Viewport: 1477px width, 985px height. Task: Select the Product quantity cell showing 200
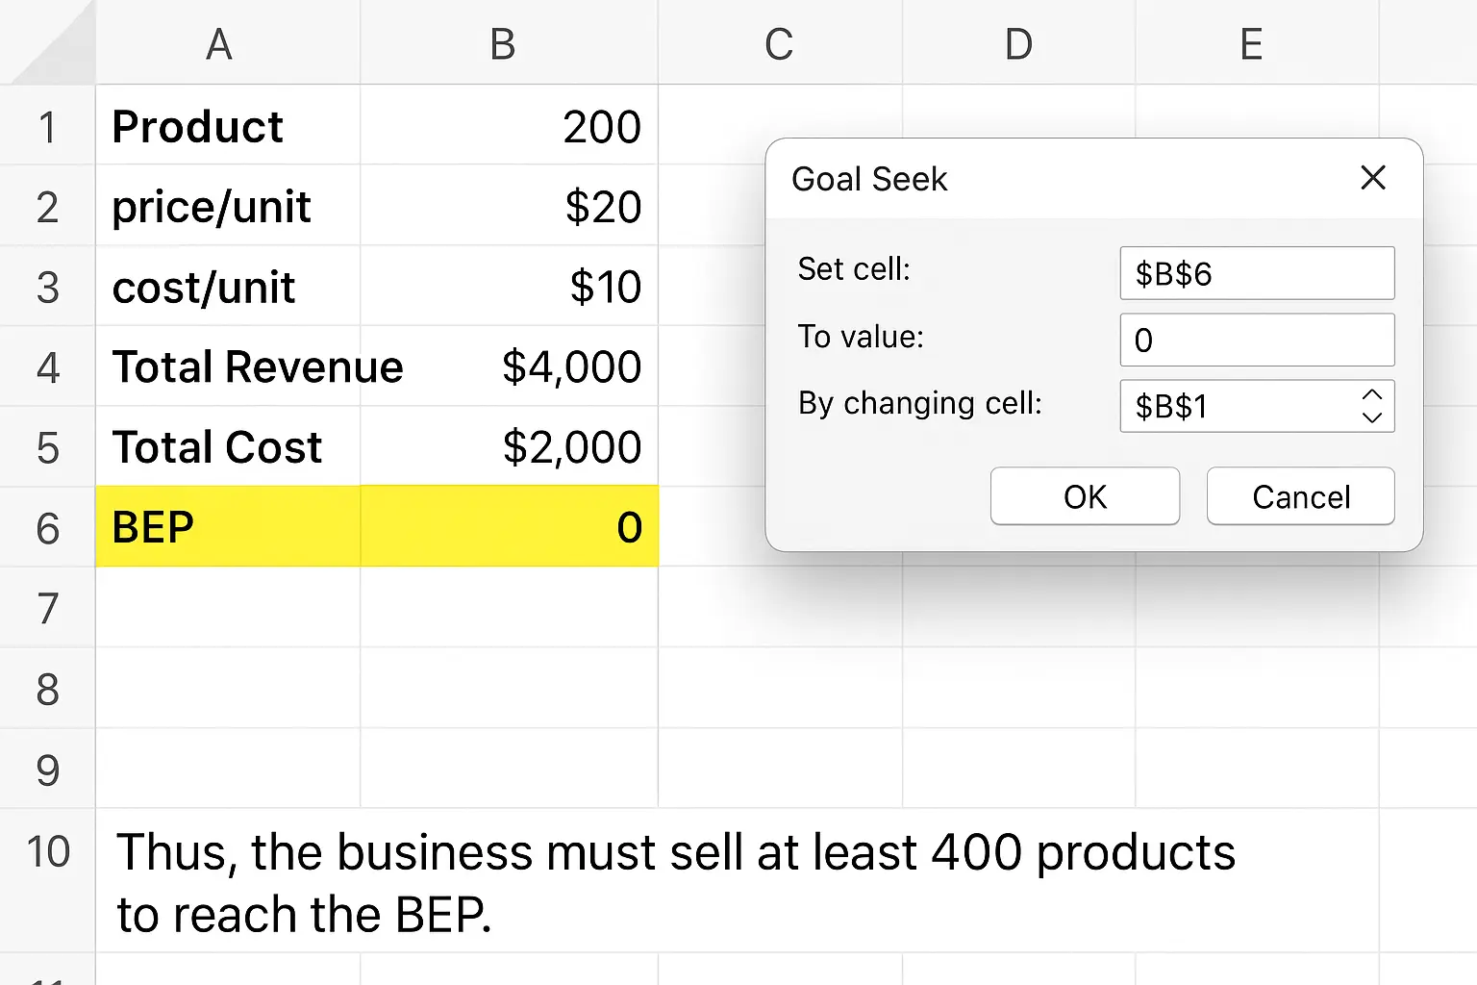[509, 126]
